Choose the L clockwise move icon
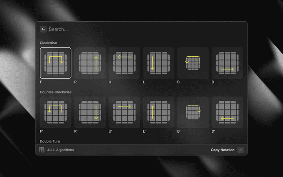This screenshot has width=283, height=177. tap(159, 63)
